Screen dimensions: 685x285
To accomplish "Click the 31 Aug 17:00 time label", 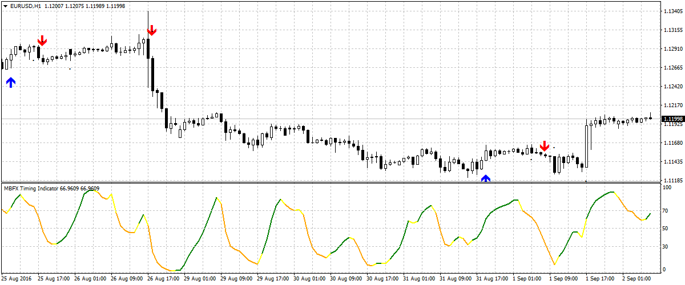I will (493, 279).
